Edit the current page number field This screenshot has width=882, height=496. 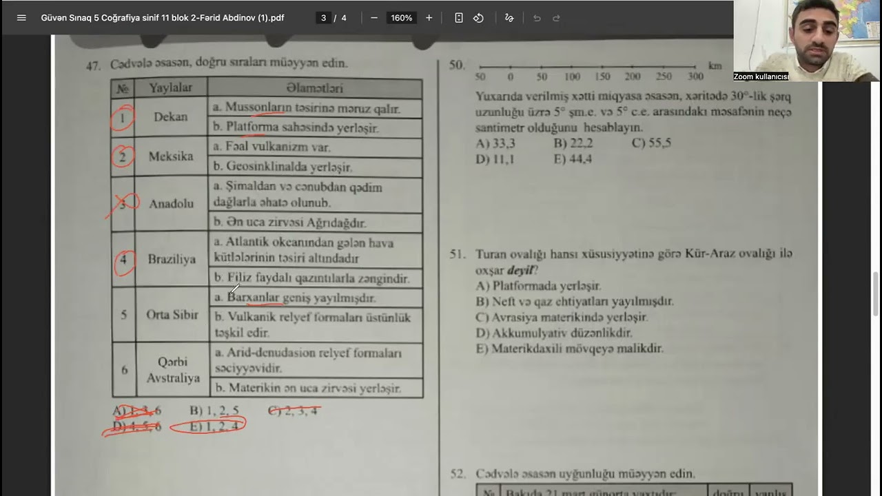click(x=323, y=18)
